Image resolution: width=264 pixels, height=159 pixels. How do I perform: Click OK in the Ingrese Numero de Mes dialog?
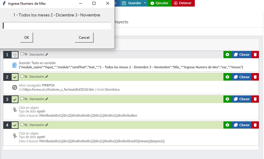click(x=27, y=38)
